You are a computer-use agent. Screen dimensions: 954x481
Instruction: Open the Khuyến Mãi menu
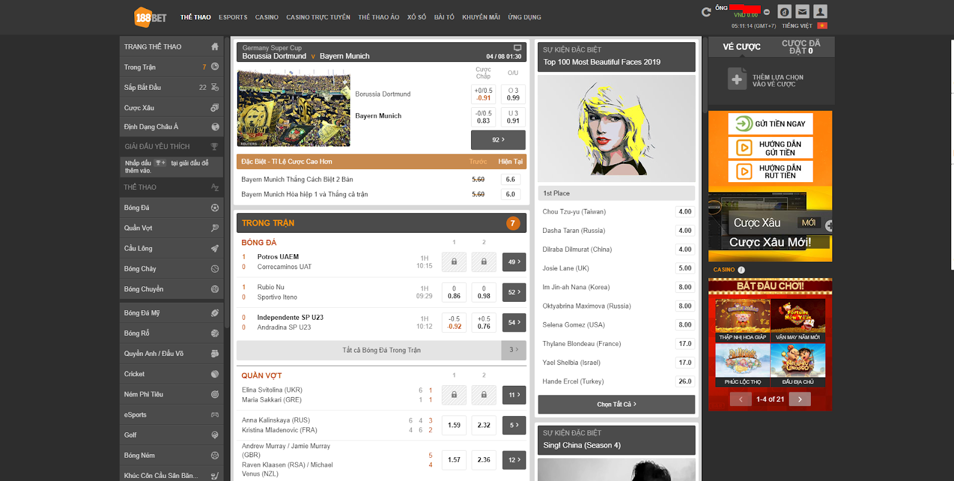[481, 17]
